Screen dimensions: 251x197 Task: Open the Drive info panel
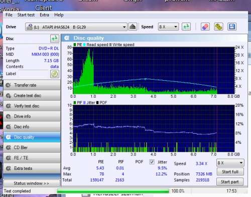(32, 116)
